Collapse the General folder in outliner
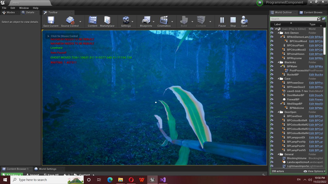This screenshot has width=328, height=184. [278, 154]
